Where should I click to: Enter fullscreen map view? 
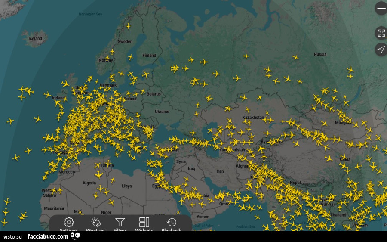(381, 33)
